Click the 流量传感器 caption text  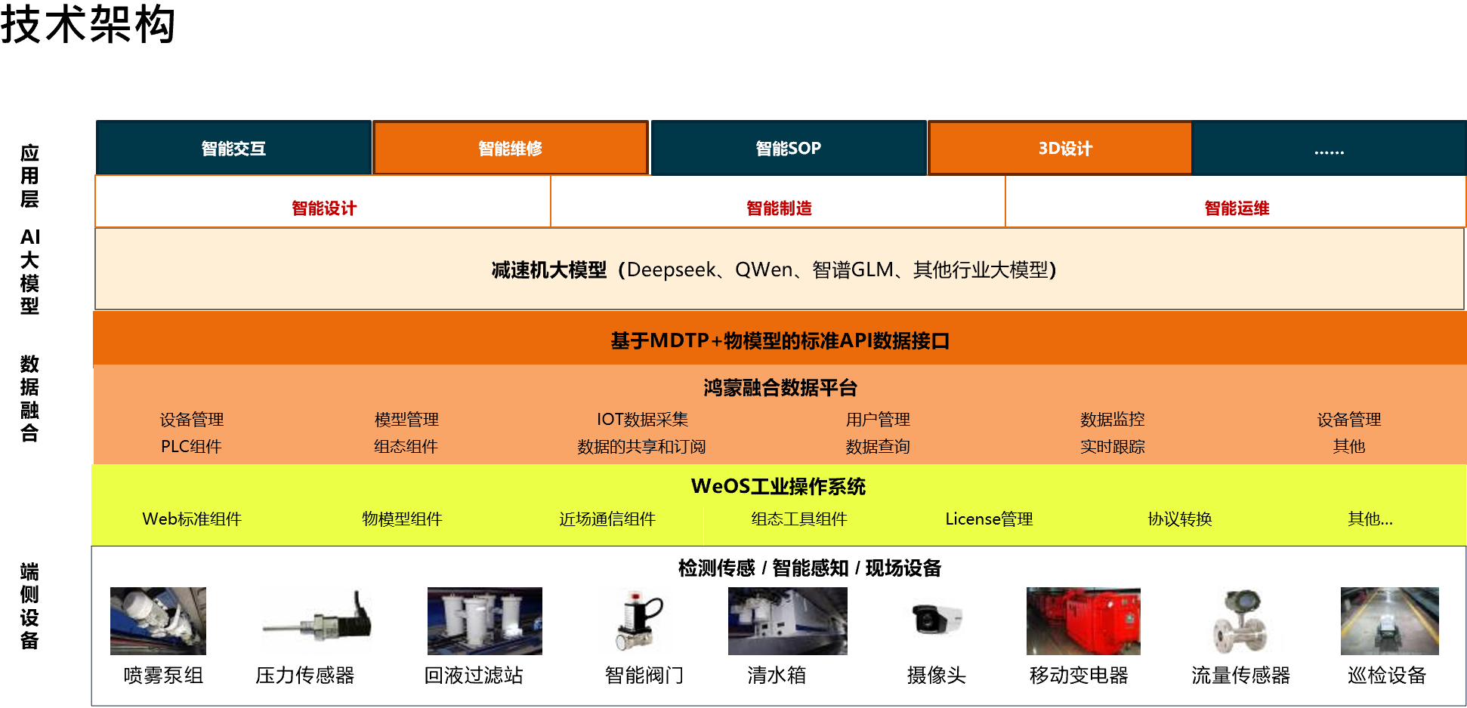pyautogui.click(x=1241, y=676)
